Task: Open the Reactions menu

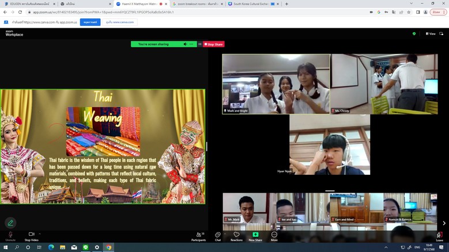Action: pos(236,235)
